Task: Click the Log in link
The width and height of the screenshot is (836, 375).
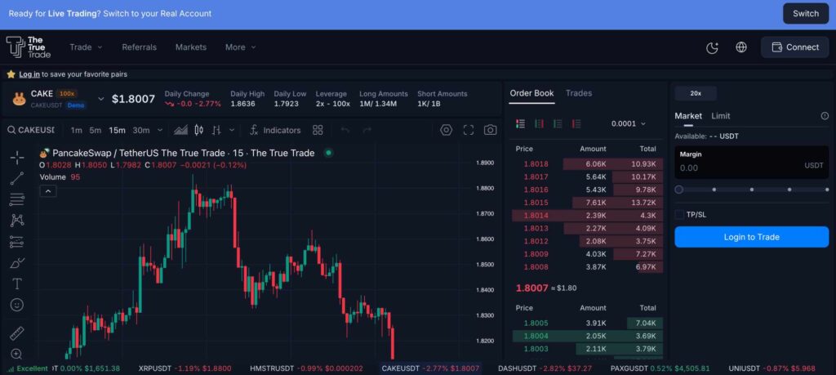Action: 29,74
